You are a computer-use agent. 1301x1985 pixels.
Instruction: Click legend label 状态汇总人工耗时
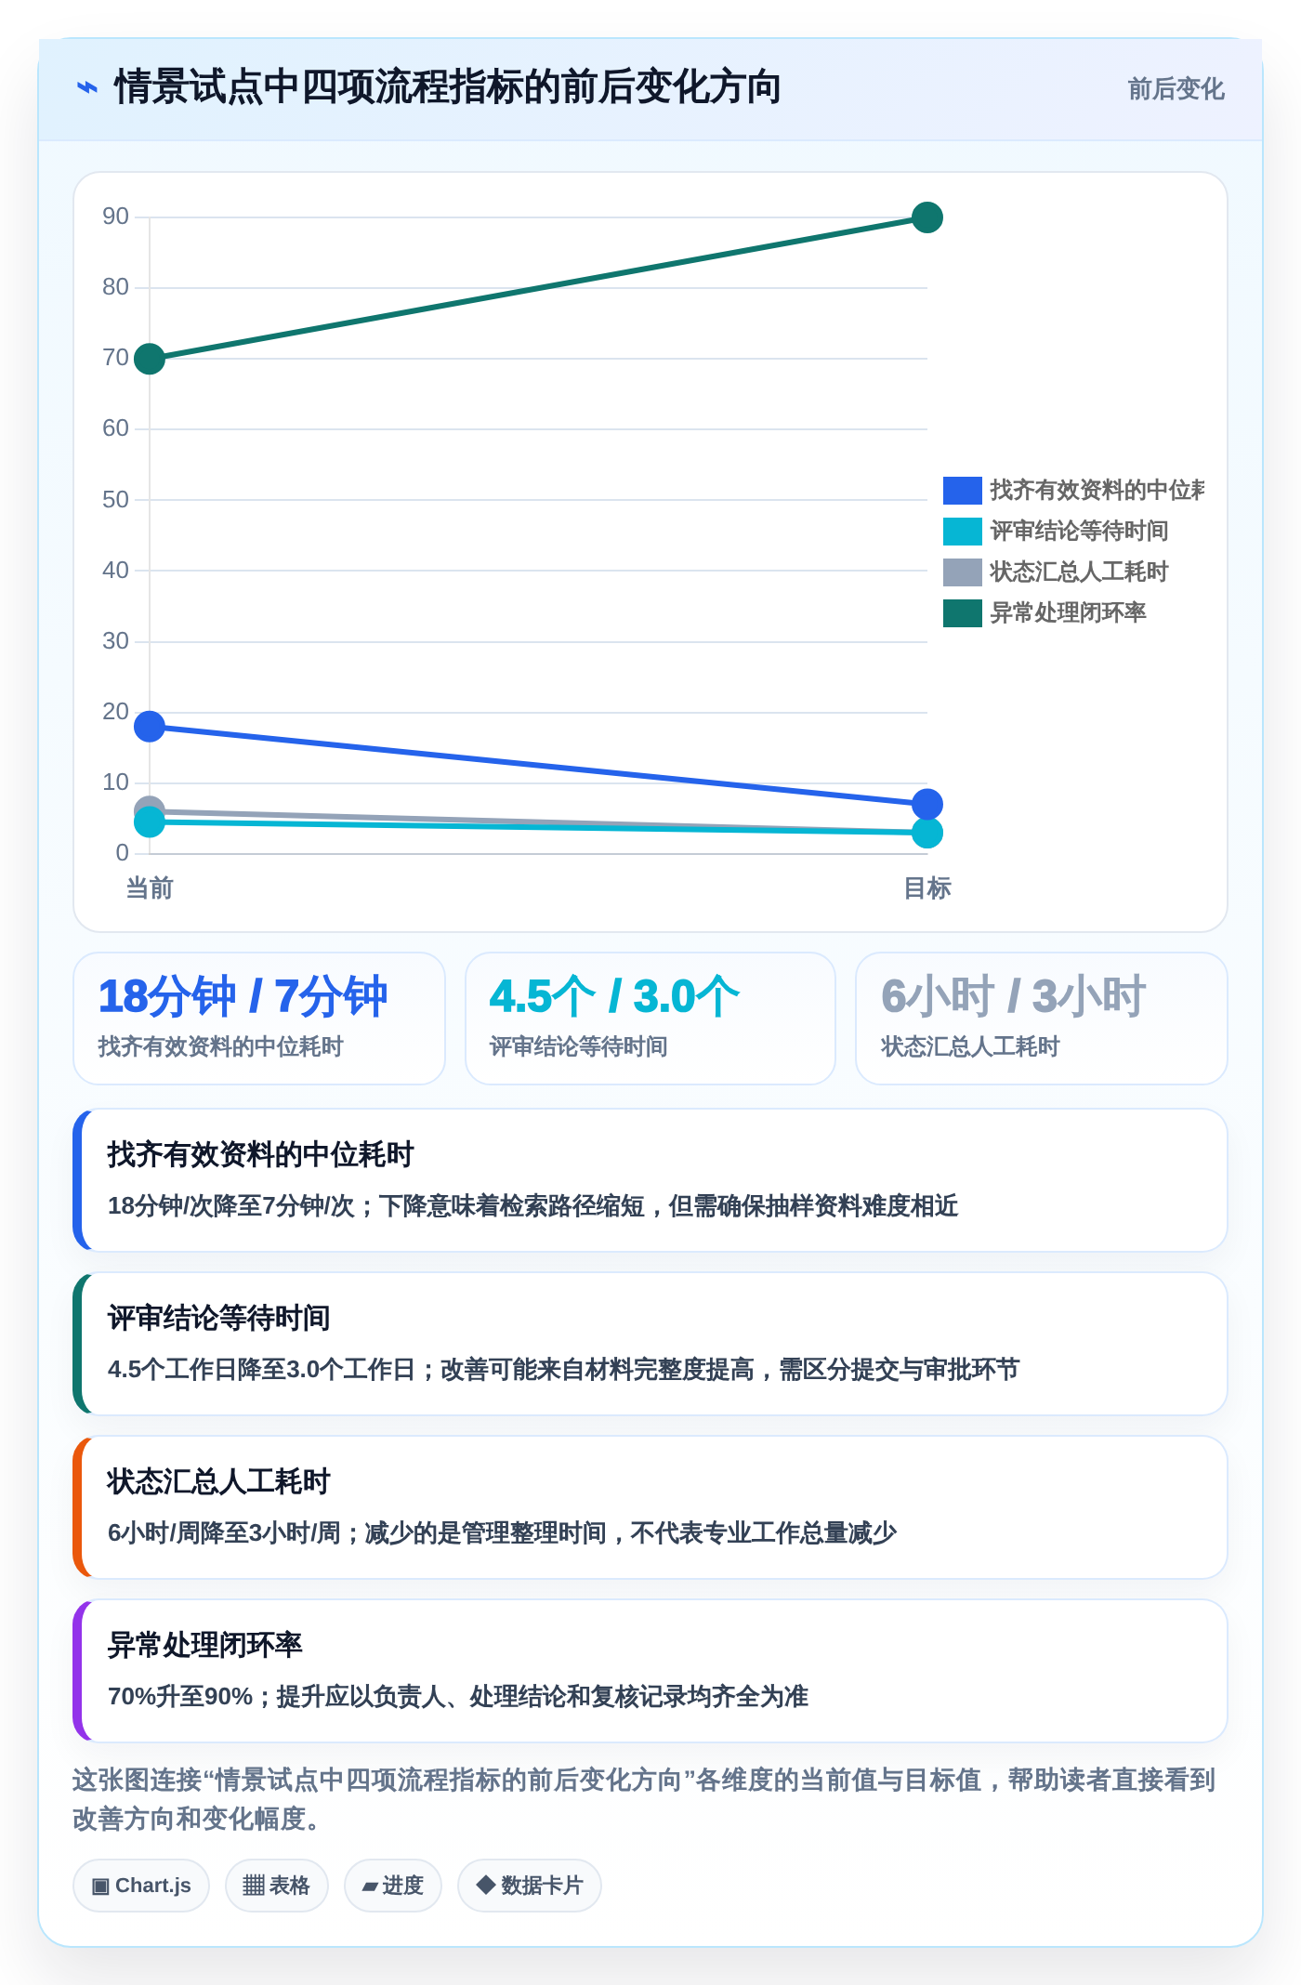tap(1079, 572)
